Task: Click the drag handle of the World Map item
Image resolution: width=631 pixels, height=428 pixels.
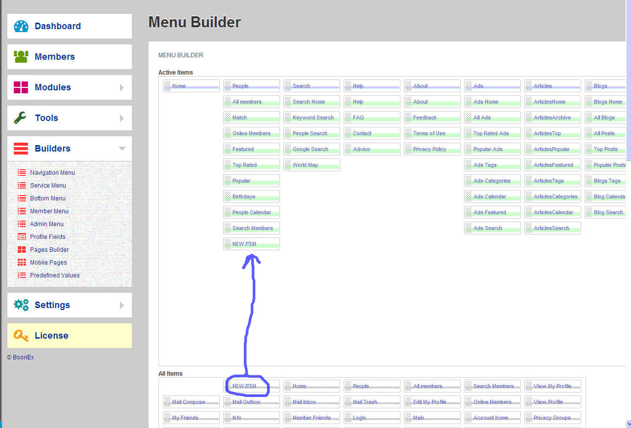Action: (x=288, y=165)
